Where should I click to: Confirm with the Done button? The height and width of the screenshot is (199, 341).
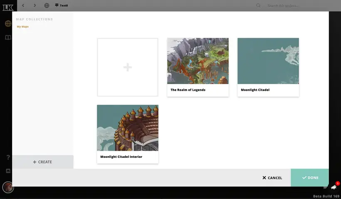[310, 178]
